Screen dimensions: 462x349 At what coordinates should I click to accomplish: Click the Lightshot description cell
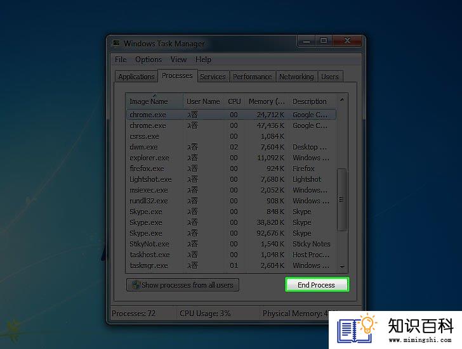pos(307,179)
